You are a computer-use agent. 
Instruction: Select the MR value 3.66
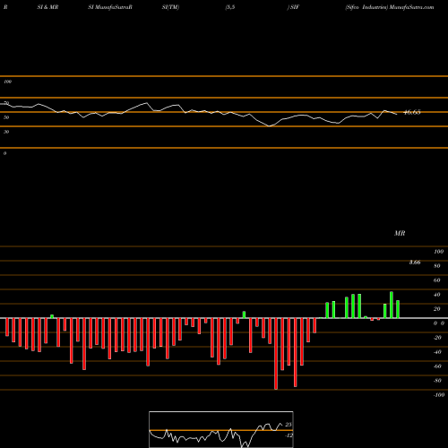click(x=415, y=263)
